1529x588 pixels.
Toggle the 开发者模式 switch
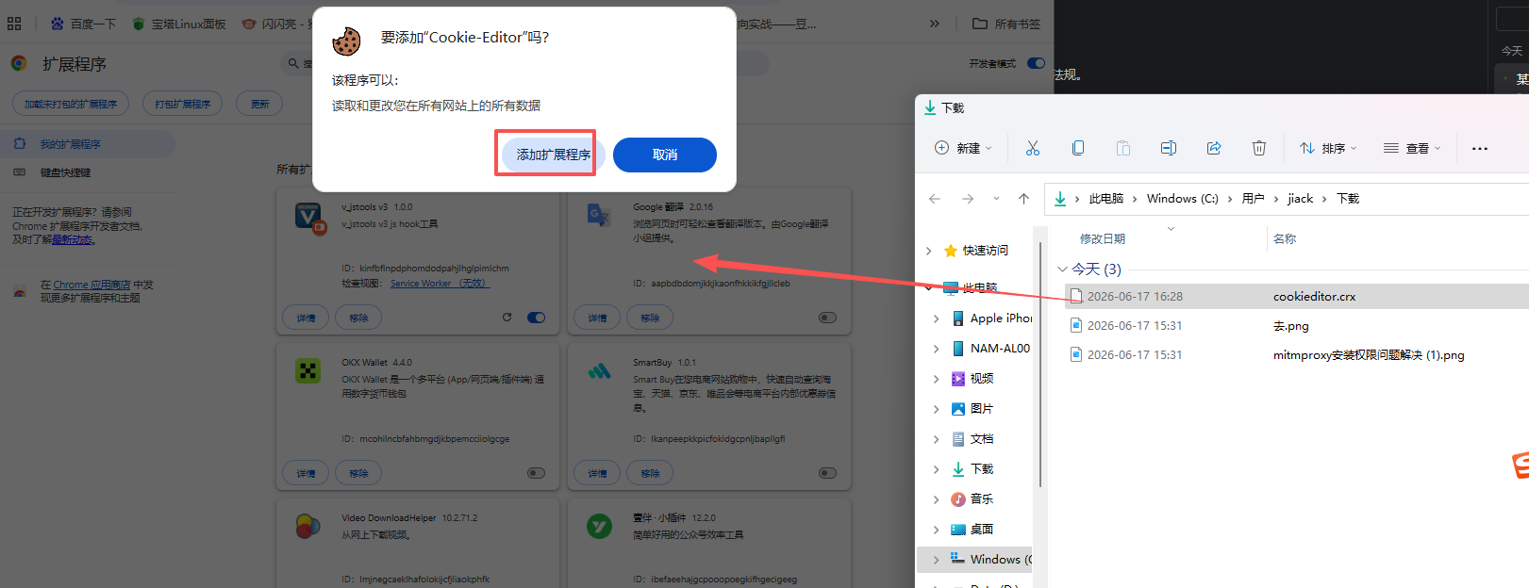point(1036,63)
